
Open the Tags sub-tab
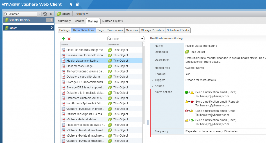coord(101,30)
